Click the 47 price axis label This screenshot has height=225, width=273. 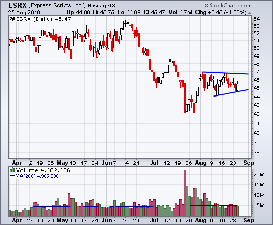tap(256, 71)
